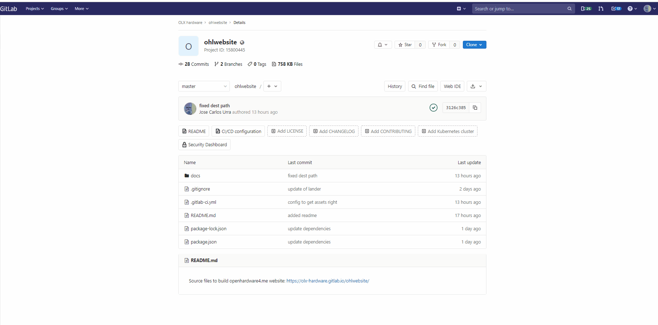
Task: Open the user avatar menu
Action: click(650, 9)
